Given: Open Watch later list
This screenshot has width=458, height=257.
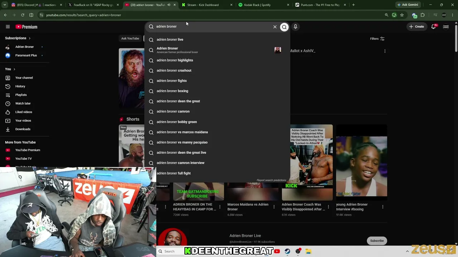Looking at the screenshot, I should coord(23,104).
